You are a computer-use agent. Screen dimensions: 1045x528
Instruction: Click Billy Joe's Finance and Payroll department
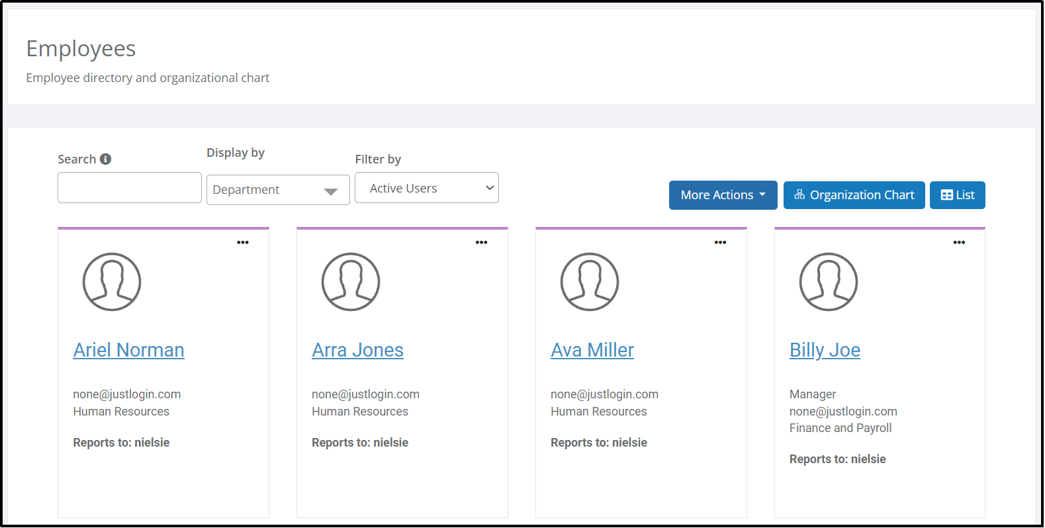[841, 428]
